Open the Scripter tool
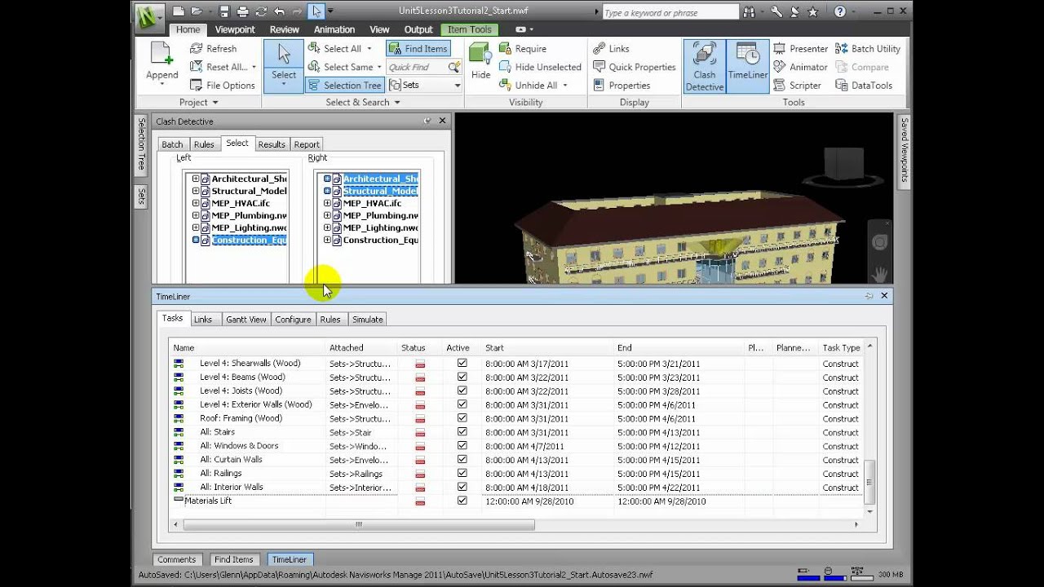This screenshot has width=1044, height=587. coord(797,86)
